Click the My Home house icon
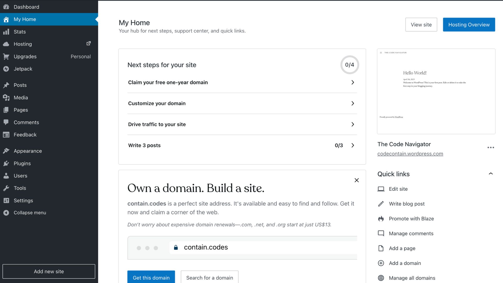The height and width of the screenshot is (283, 503). [x=6, y=19]
